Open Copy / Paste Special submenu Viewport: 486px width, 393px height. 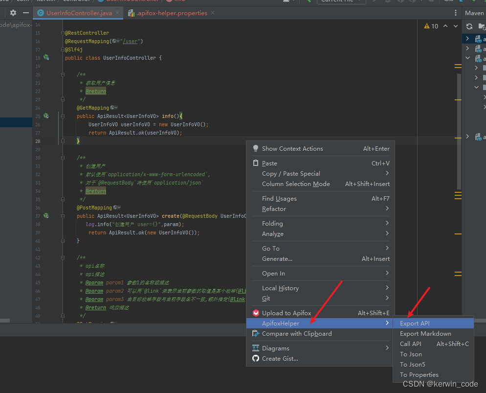pyautogui.click(x=320, y=173)
